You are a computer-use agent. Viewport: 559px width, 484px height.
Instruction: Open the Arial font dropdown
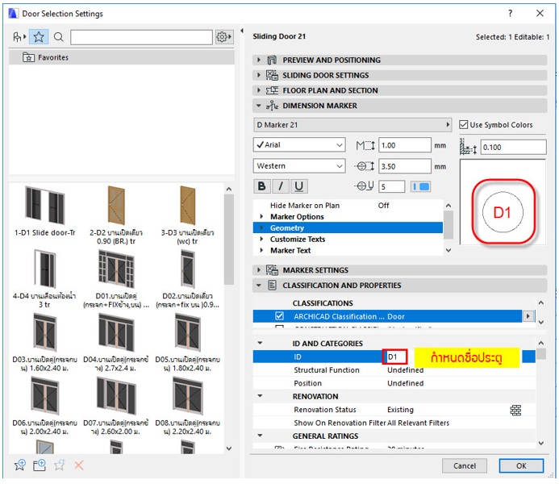tap(299, 145)
